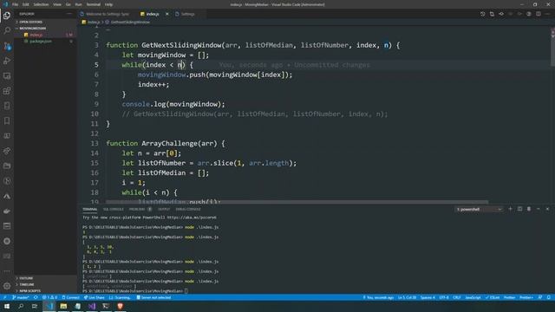
Task: Open errors and warnings count in status bar
Action: pos(49,297)
